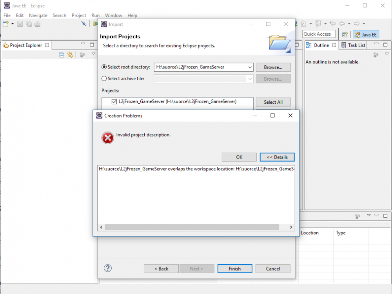Open the root directory path dropdown
Screen dimensions: 392x294
point(250,67)
